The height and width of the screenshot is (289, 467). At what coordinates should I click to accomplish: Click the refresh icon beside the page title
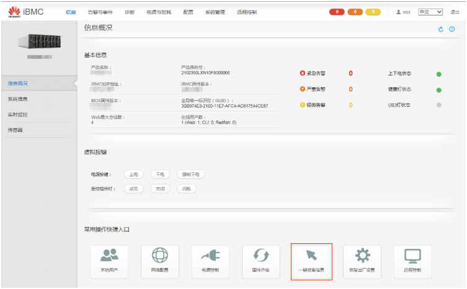point(441,29)
